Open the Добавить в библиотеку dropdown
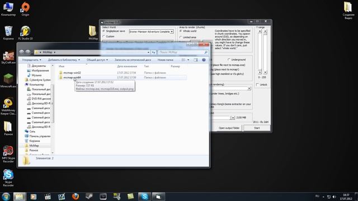Image resolution: width=358 pixels, height=201 pixels. [x=64, y=60]
